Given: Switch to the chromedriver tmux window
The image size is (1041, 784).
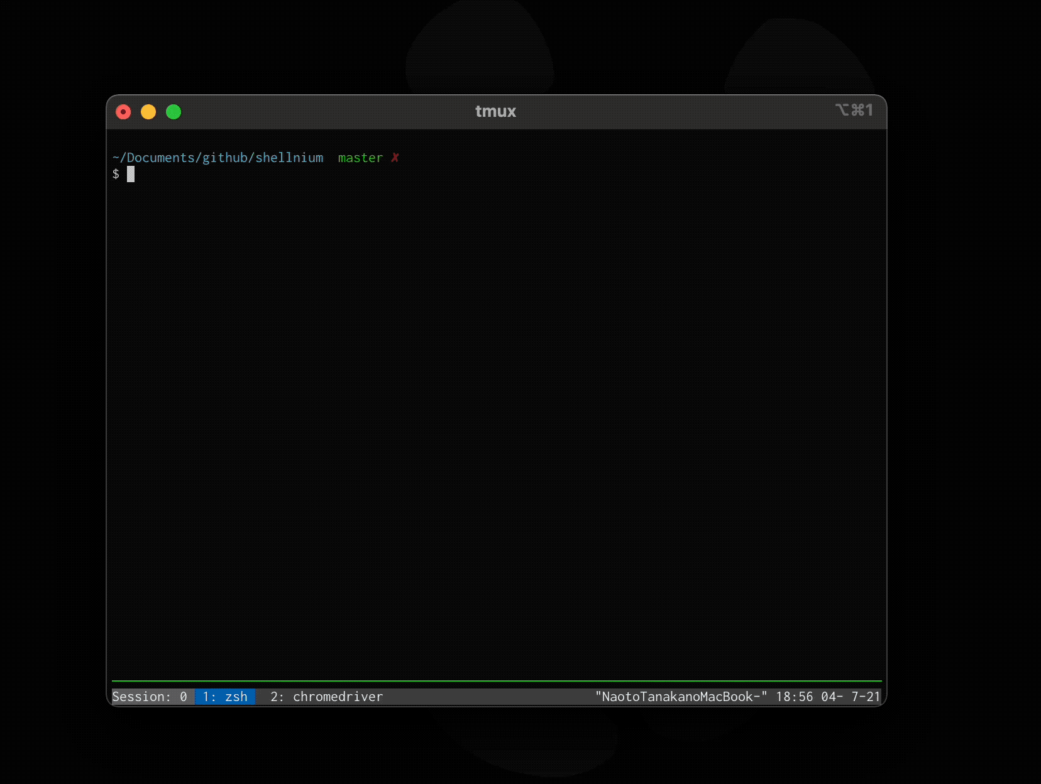Looking at the screenshot, I should coord(326,697).
